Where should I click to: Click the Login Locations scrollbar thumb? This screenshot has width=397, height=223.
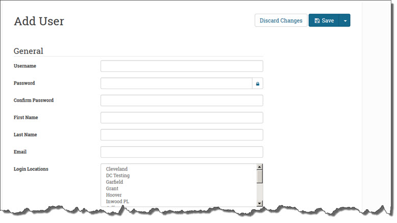pos(259,176)
